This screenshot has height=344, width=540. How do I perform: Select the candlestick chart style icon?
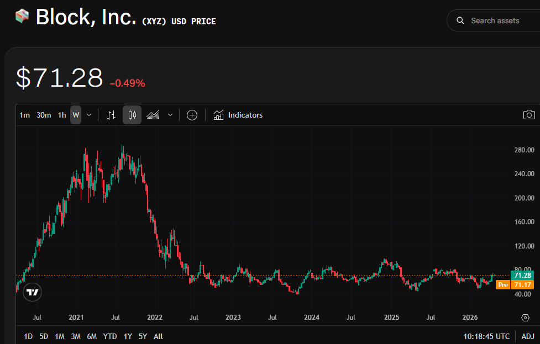click(x=132, y=115)
